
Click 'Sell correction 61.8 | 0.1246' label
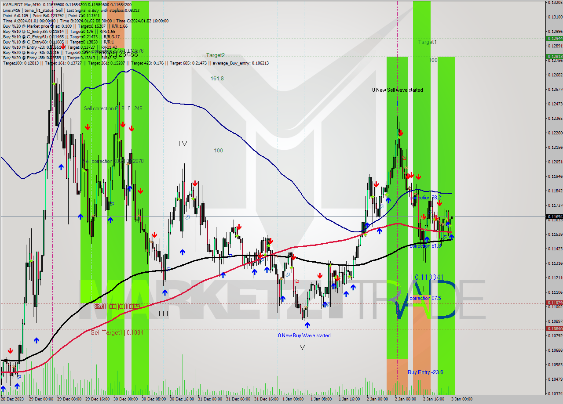(x=113, y=108)
